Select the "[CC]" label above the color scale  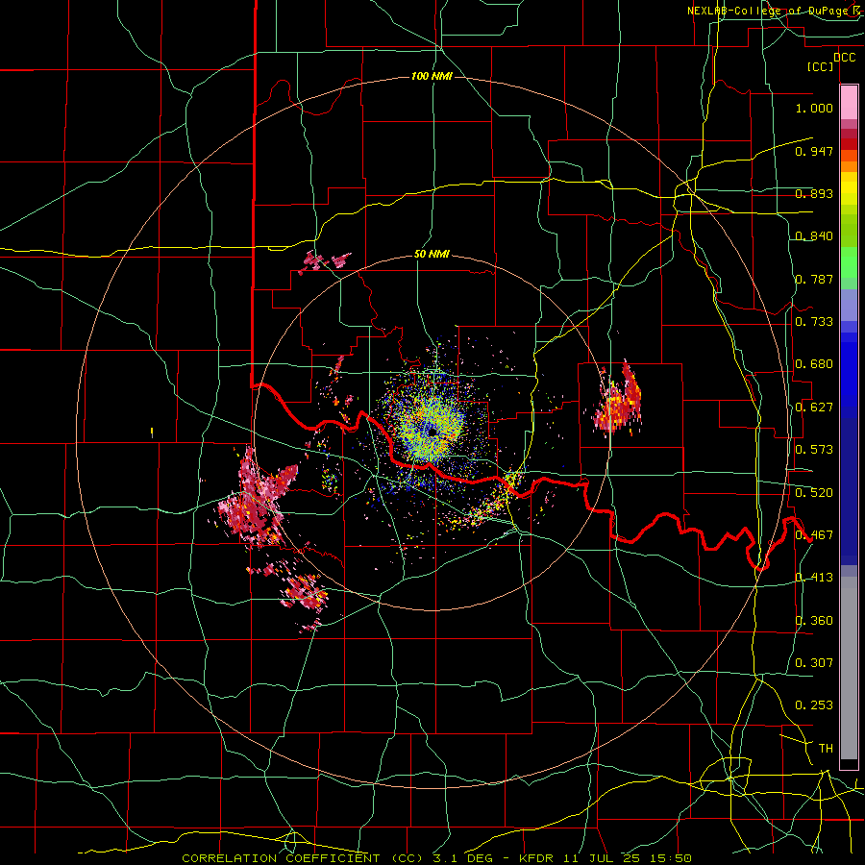(821, 66)
